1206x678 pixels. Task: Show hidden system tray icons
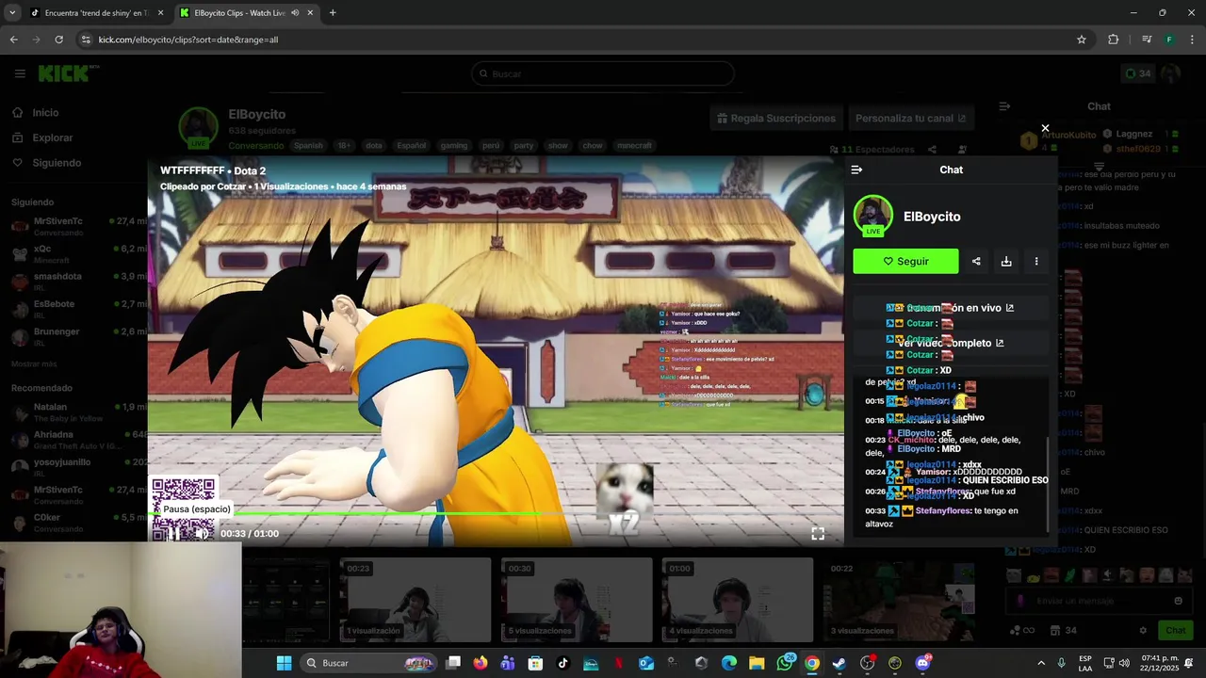(x=1041, y=663)
